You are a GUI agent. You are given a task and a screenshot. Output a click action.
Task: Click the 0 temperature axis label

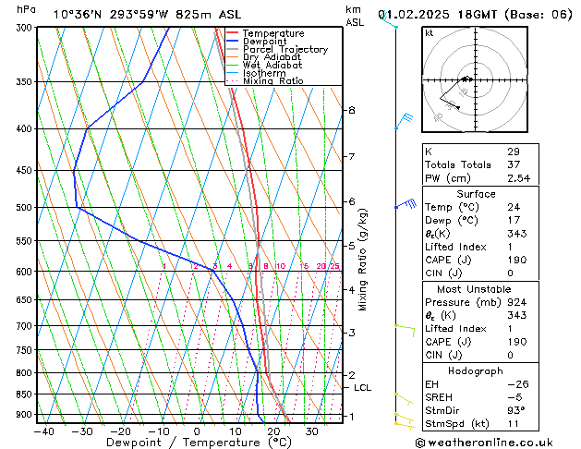[x=197, y=431]
